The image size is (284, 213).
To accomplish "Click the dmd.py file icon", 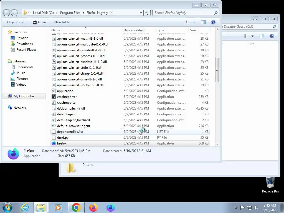I will (x=54, y=138).
